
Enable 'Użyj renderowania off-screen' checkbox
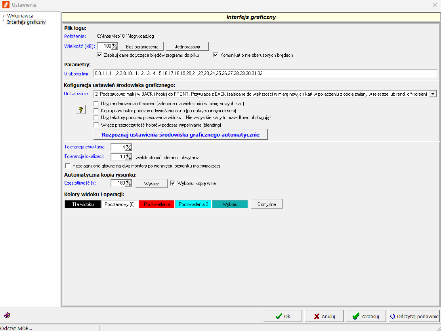coord(96,103)
